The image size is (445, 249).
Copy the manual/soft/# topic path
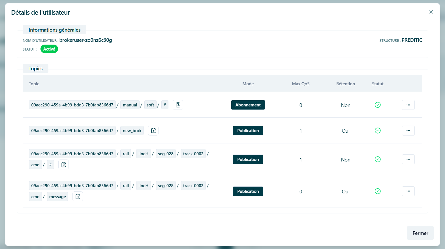[178, 105]
